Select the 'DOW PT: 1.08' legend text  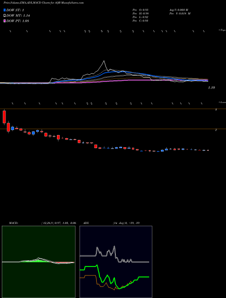(18, 21)
